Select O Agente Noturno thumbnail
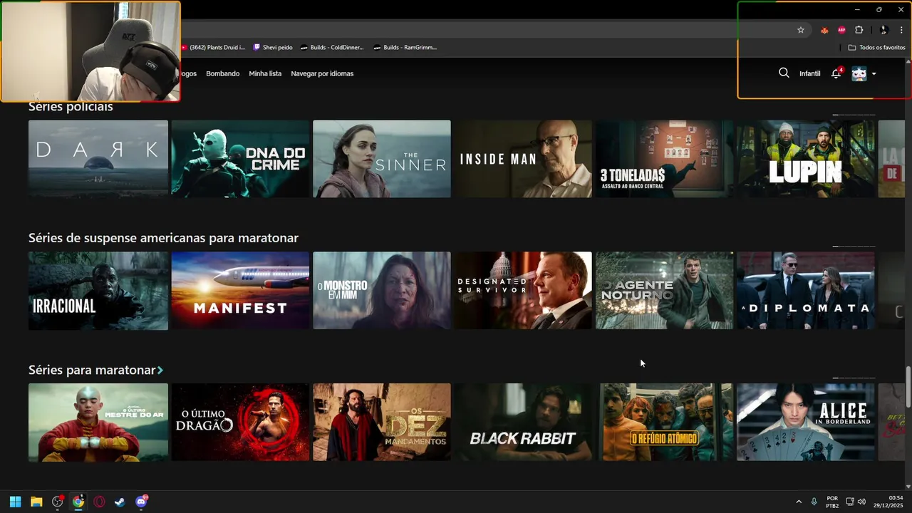Image resolution: width=912 pixels, height=513 pixels. point(665,291)
